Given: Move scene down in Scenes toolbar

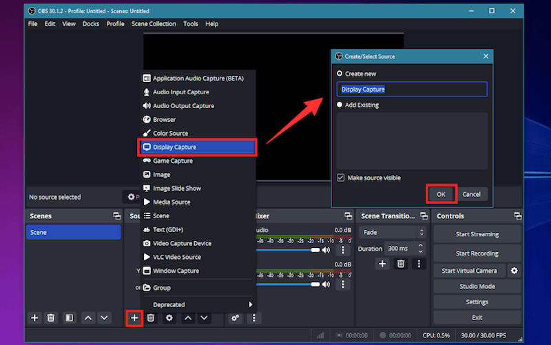Looking at the screenshot, I should [105, 318].
